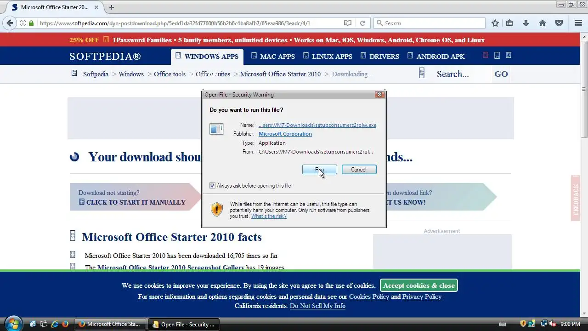Click the muted volume tray icon

click(x=553, y=324)
